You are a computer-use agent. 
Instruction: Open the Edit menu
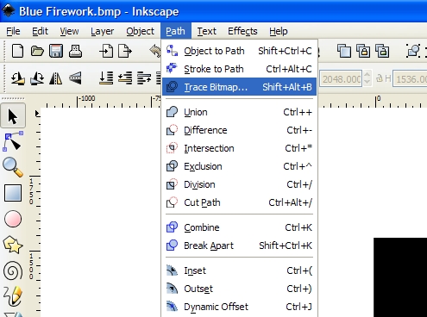point(40,31)
